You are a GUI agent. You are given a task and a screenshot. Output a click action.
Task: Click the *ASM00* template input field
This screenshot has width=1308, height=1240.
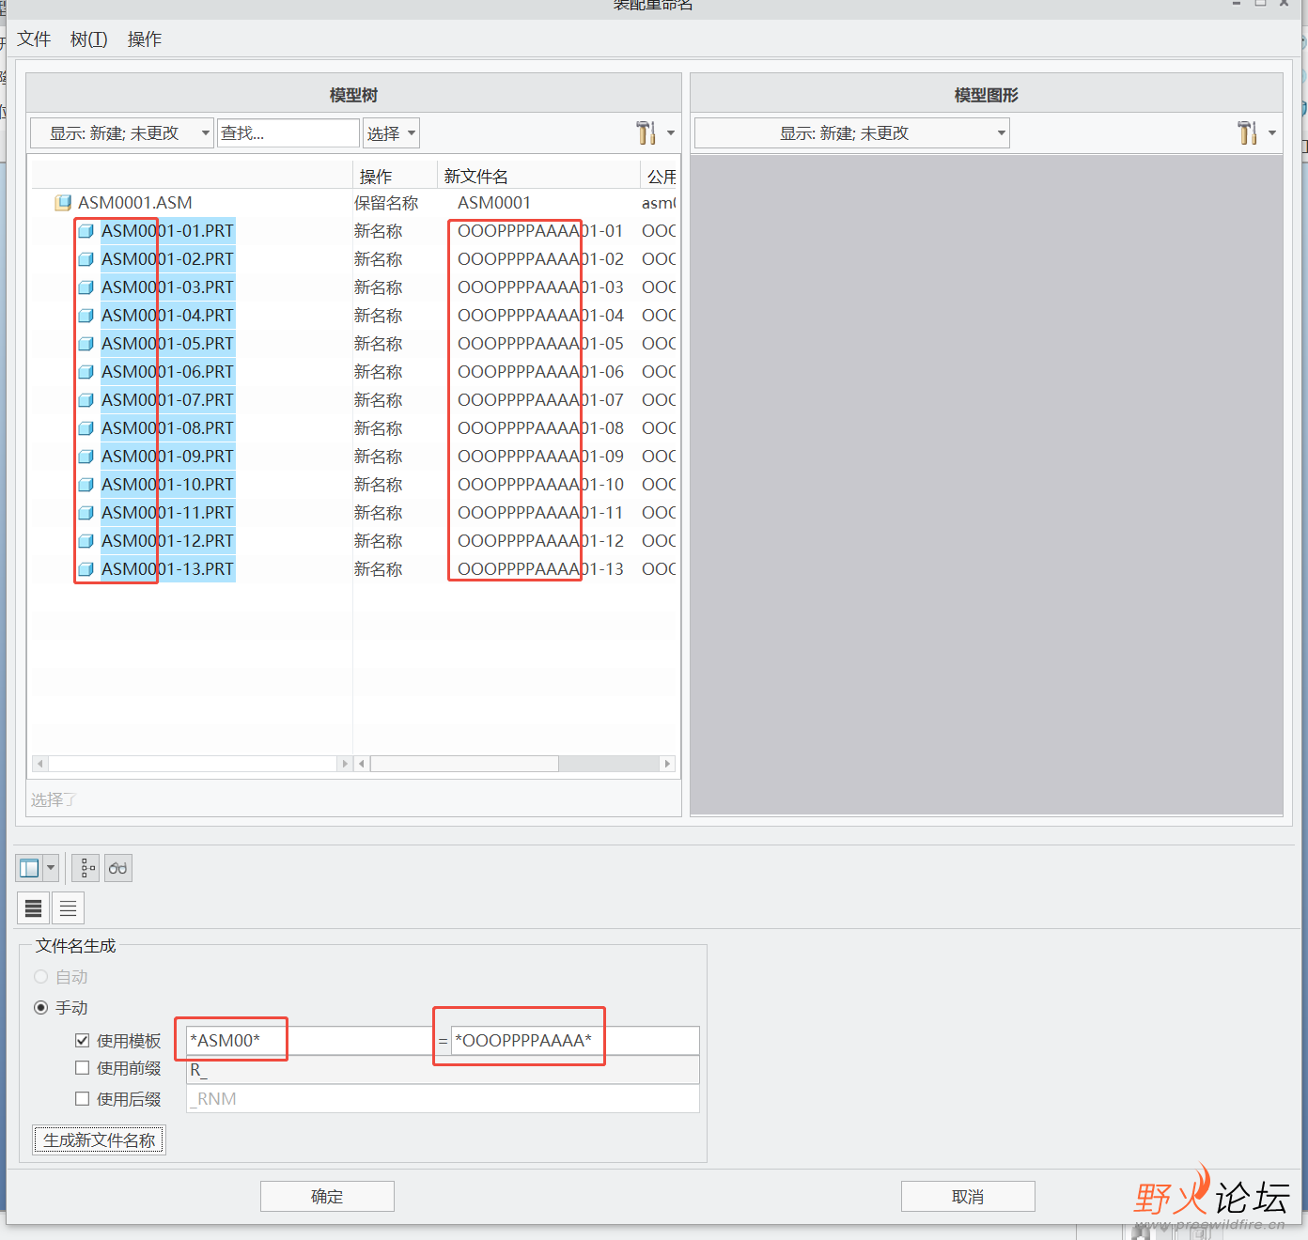(307, 1041)
